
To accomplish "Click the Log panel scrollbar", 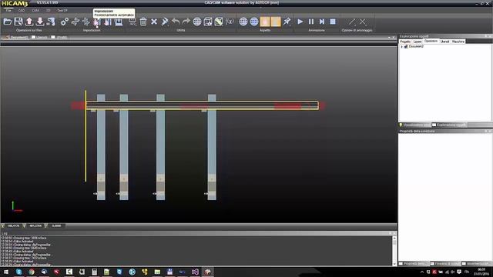I will (x=394, y=251).
